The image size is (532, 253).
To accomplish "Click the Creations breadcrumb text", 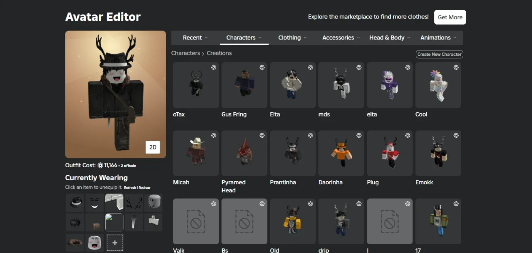I will tap(219, 53).
